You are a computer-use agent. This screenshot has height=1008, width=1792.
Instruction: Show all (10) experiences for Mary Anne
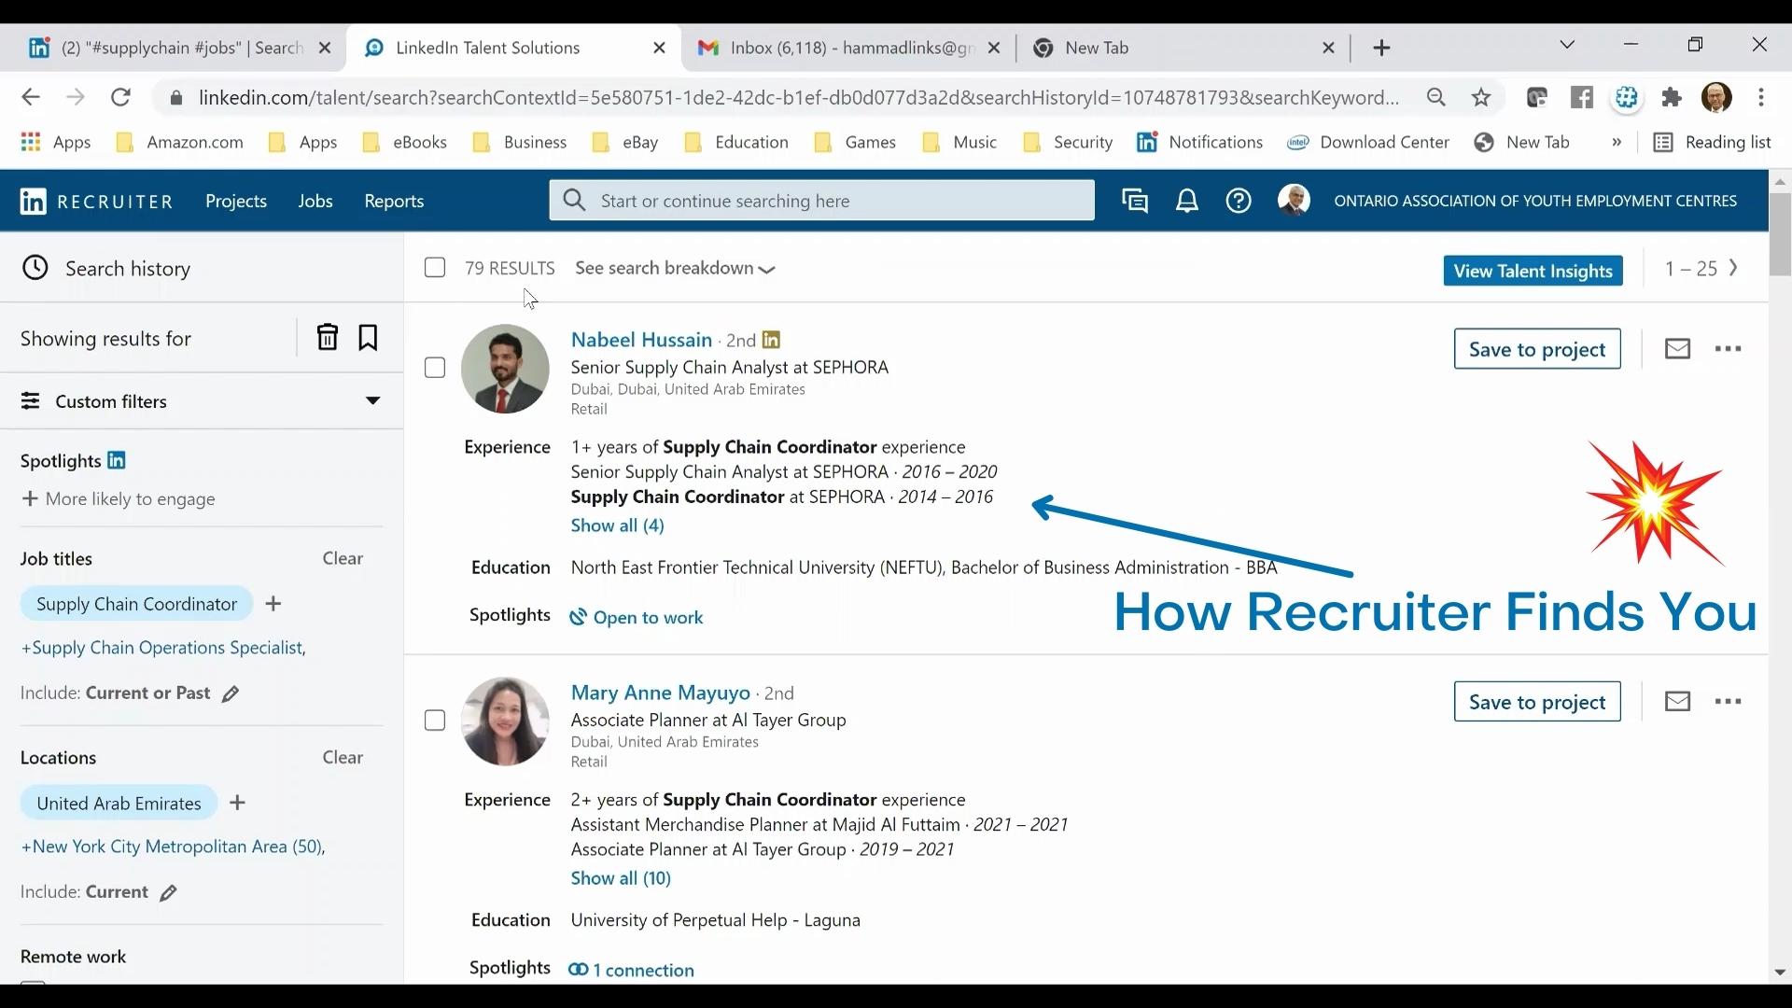coord(621,878)
